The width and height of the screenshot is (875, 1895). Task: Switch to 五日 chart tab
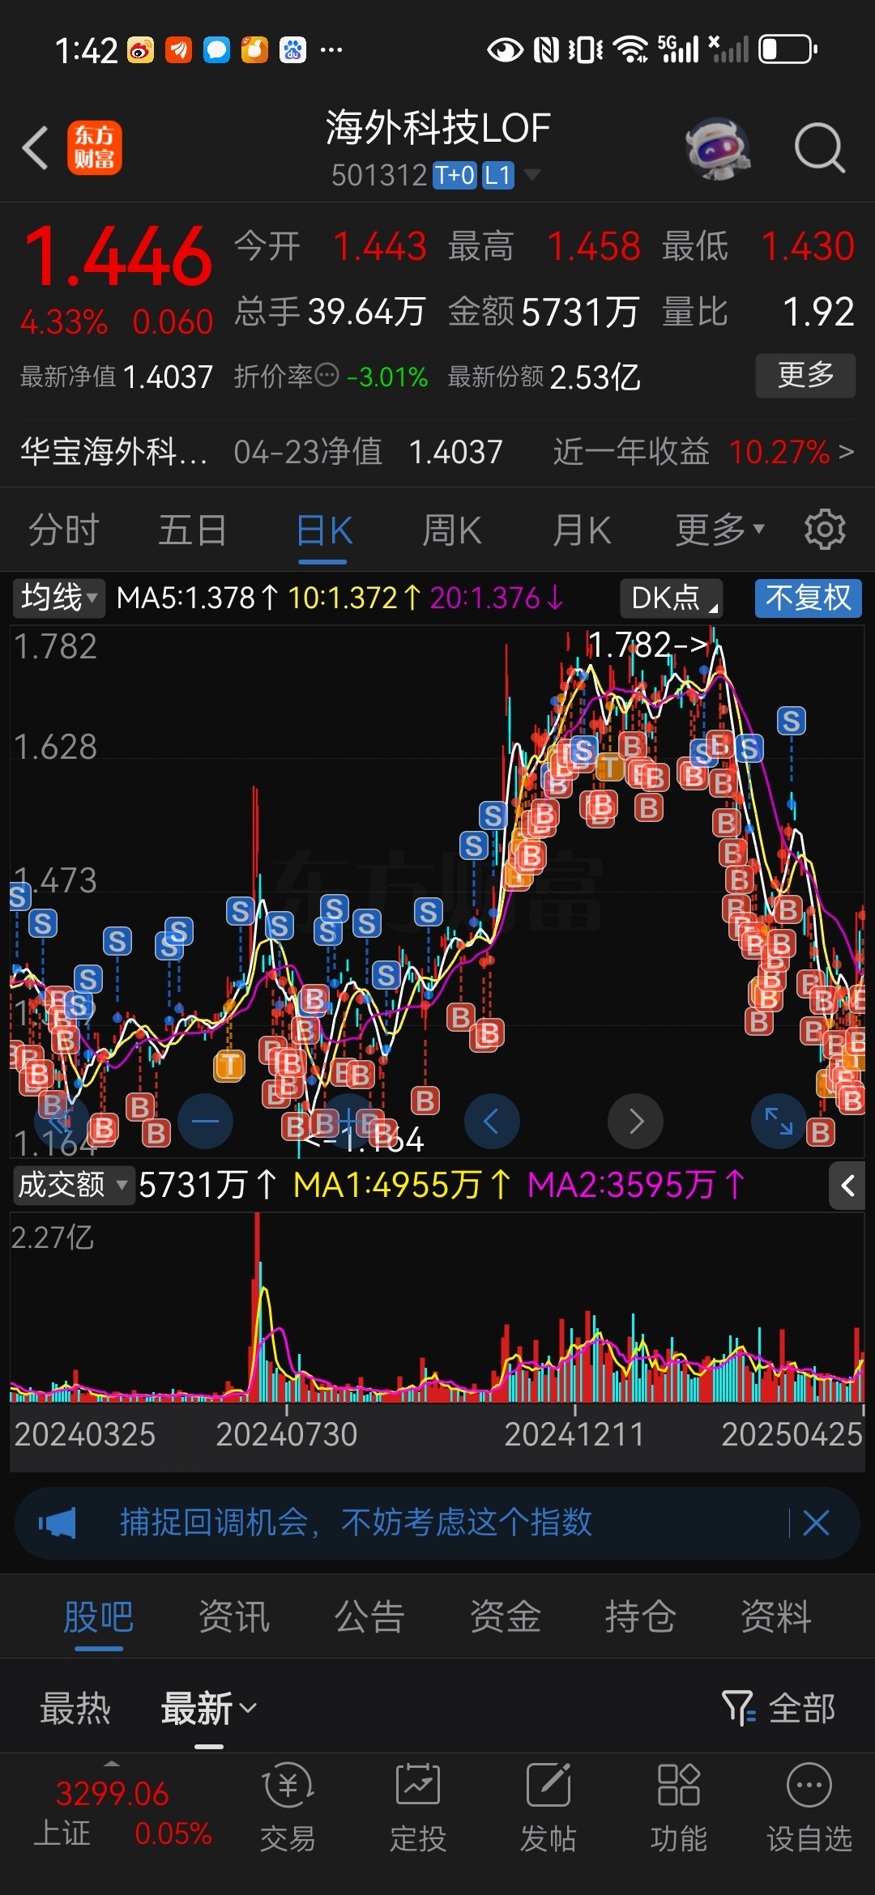193,530
